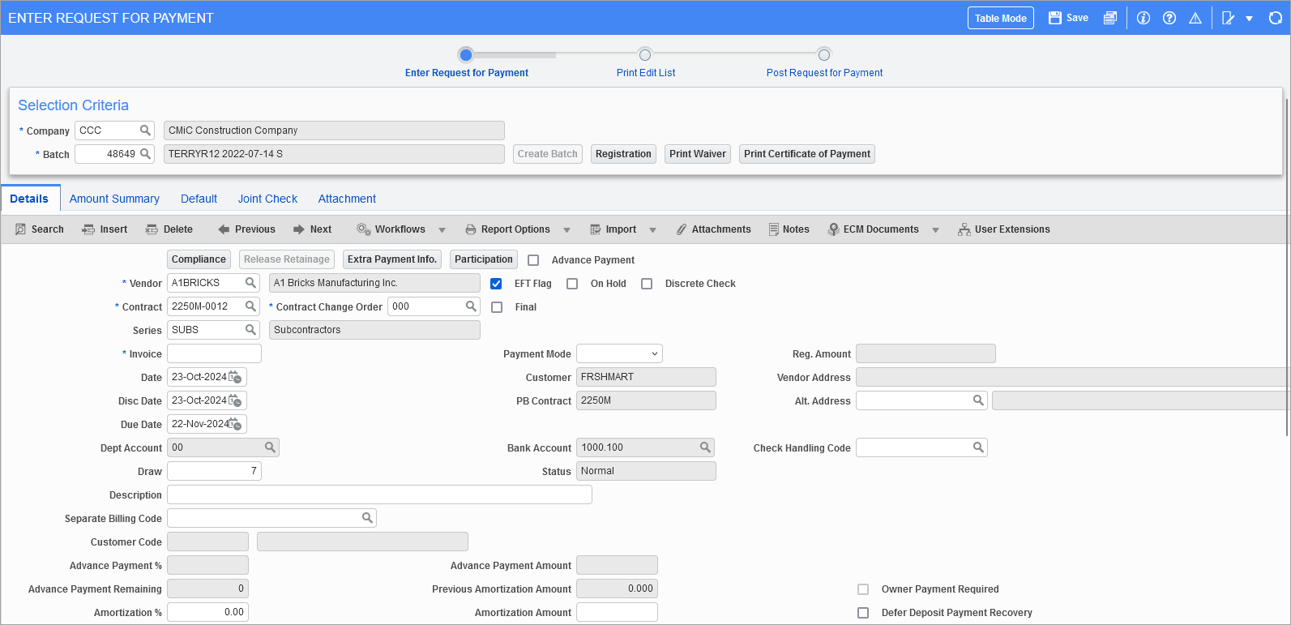Open the information circle icon in header
The image size is (1291, 625).
coord(1144,18)
